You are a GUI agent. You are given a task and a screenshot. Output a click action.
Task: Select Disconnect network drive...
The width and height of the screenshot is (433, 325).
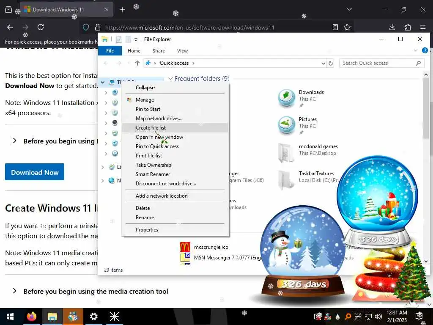[x=175, y=184]
